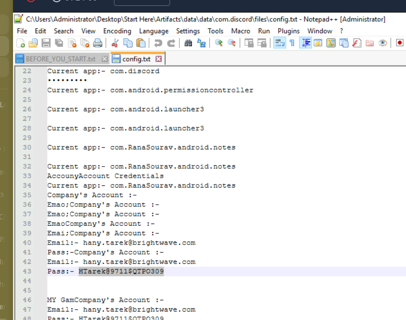
Task: Switch to the BEFORE_YOU_START.txt tab
Action: point(60,59)
